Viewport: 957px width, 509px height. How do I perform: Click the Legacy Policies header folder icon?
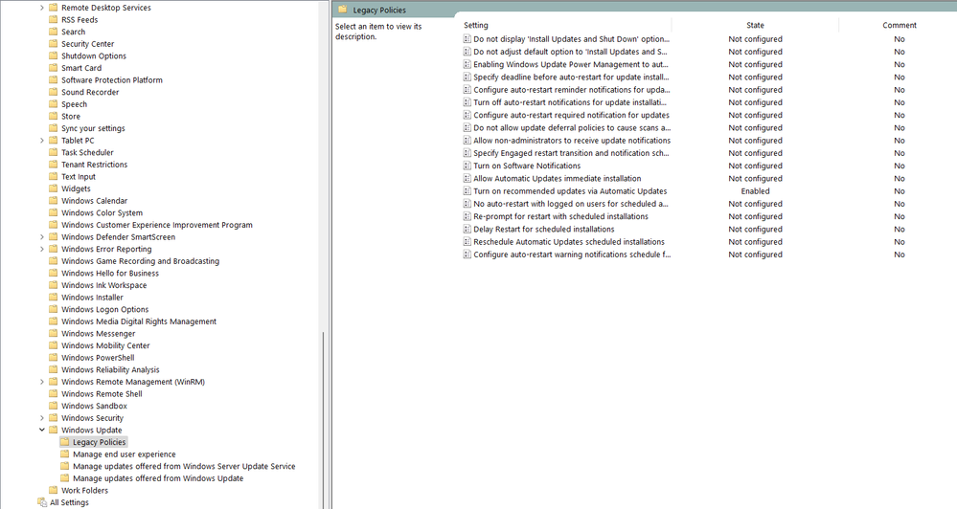click(342, 10)
